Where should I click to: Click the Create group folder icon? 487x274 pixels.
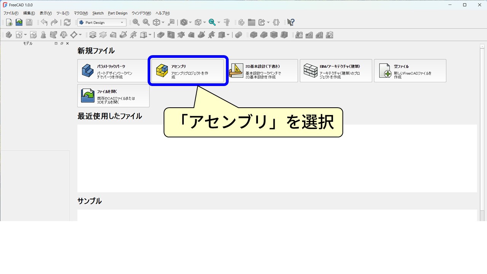tap(251, 22)
